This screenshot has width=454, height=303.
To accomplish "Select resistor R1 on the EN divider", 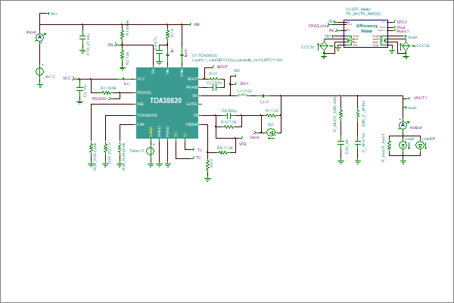I will (122, 34).
